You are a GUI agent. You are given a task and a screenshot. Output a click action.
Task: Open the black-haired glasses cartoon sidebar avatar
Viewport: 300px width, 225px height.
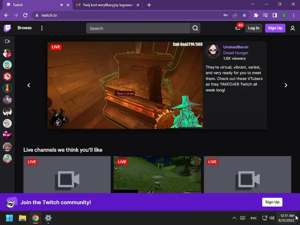(7, 112)
